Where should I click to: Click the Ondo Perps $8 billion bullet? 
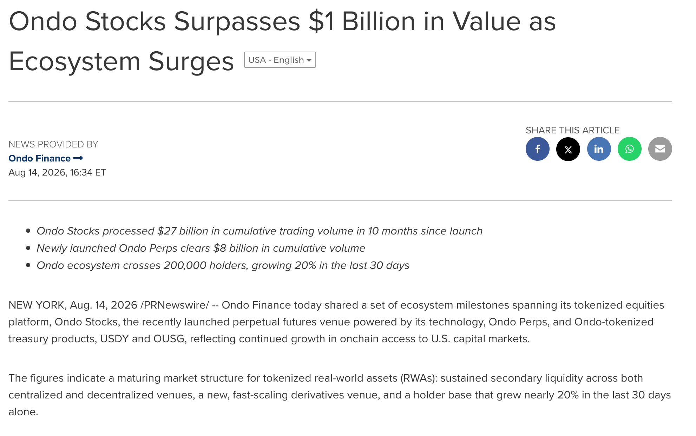click(201, 248)
